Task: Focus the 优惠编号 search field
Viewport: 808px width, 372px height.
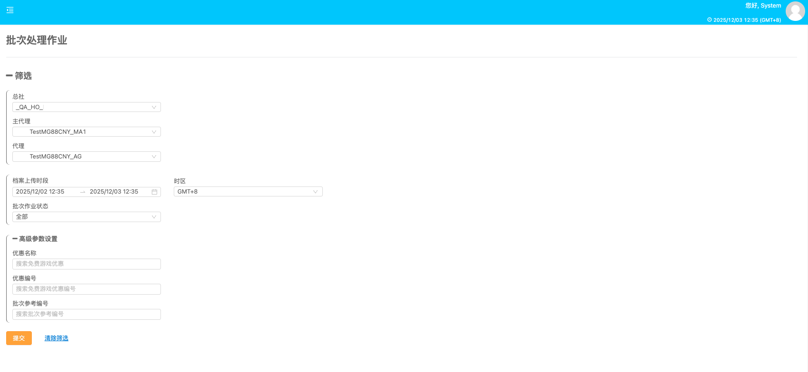Action: point(86,289)
